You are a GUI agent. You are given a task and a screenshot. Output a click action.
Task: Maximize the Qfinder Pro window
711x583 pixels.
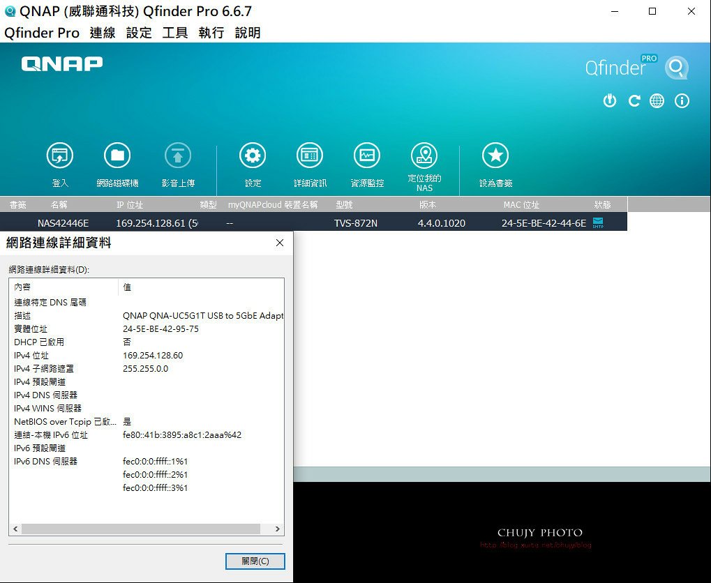(652, 11)
